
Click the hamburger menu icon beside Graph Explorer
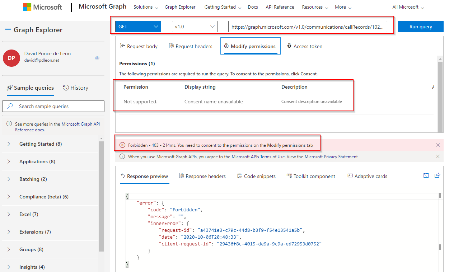point(8,30)
